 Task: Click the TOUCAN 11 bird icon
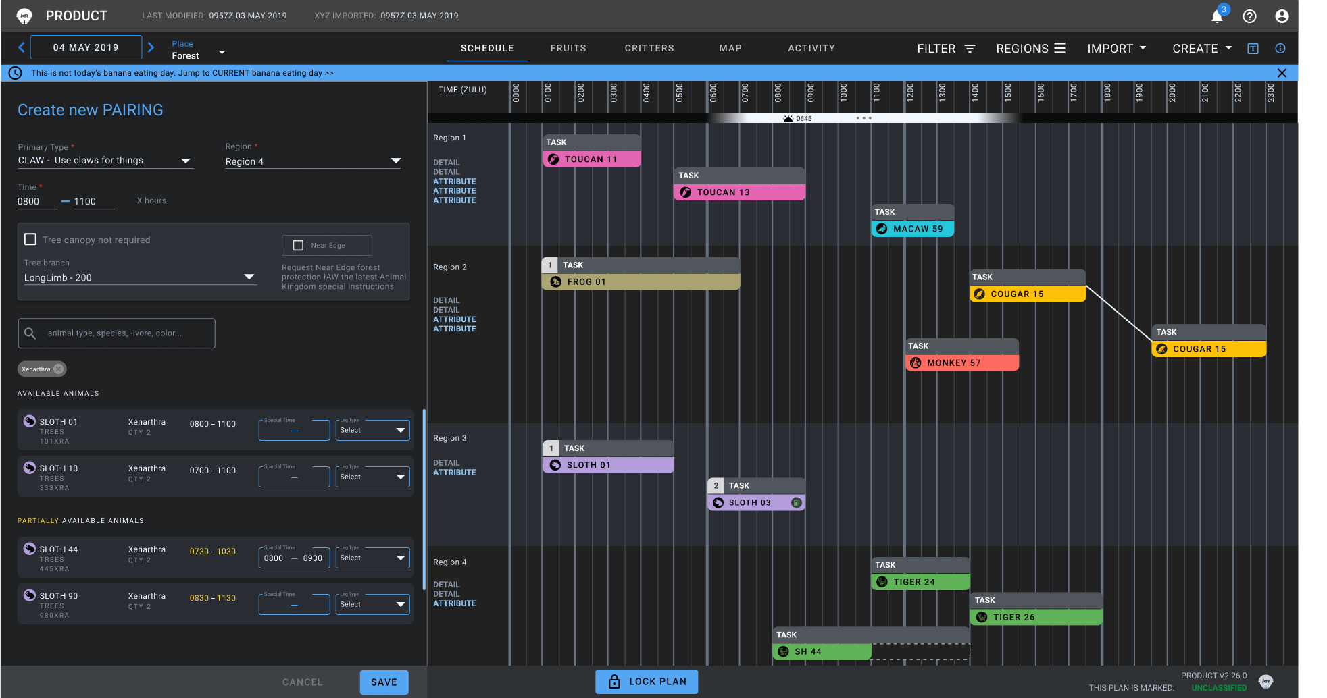point(553,159)
